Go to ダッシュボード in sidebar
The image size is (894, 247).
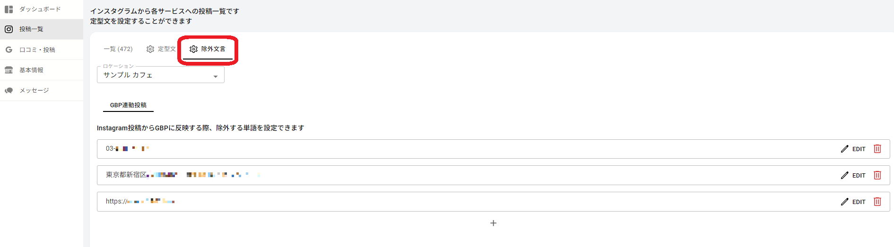[x=40, y=9]
